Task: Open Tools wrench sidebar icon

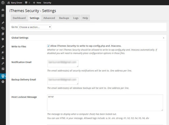Action: [3, 63]
